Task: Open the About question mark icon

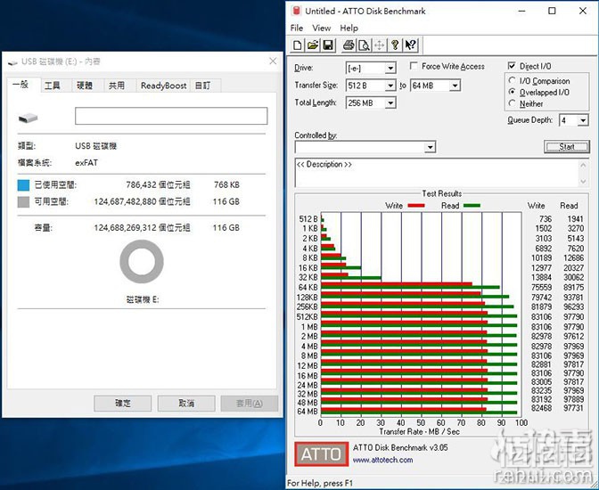Action: pyautogui.click(x=395, y=45)
